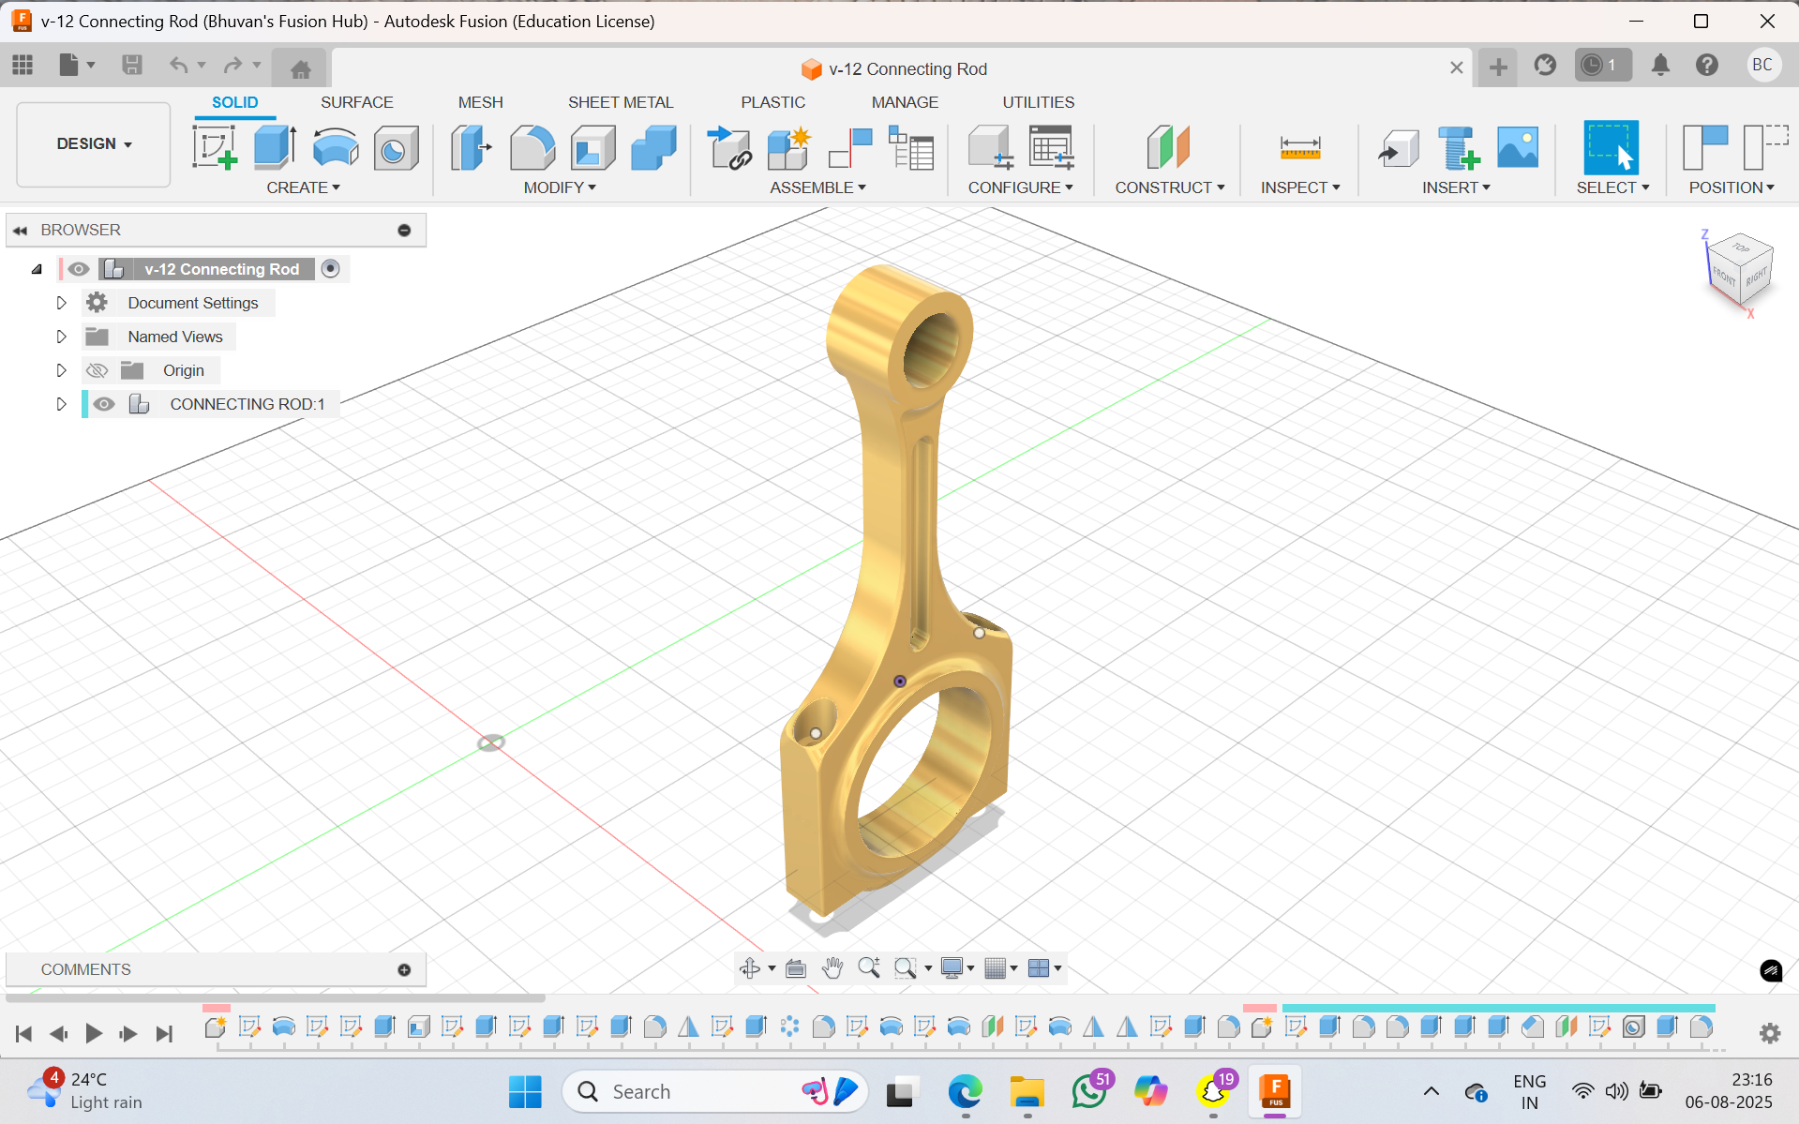
Task: Switch to the MANAGE tab
Action: tap(905, 102)
